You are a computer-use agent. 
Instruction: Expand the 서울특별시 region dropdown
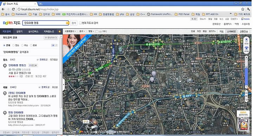pos(70,31)
